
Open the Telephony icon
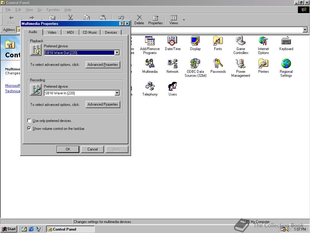(150, 89)
